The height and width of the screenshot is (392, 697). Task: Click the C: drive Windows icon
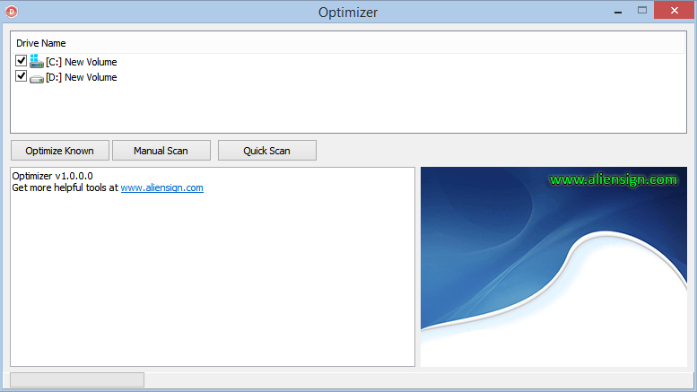pyautogui.click(x=37, y=61)
